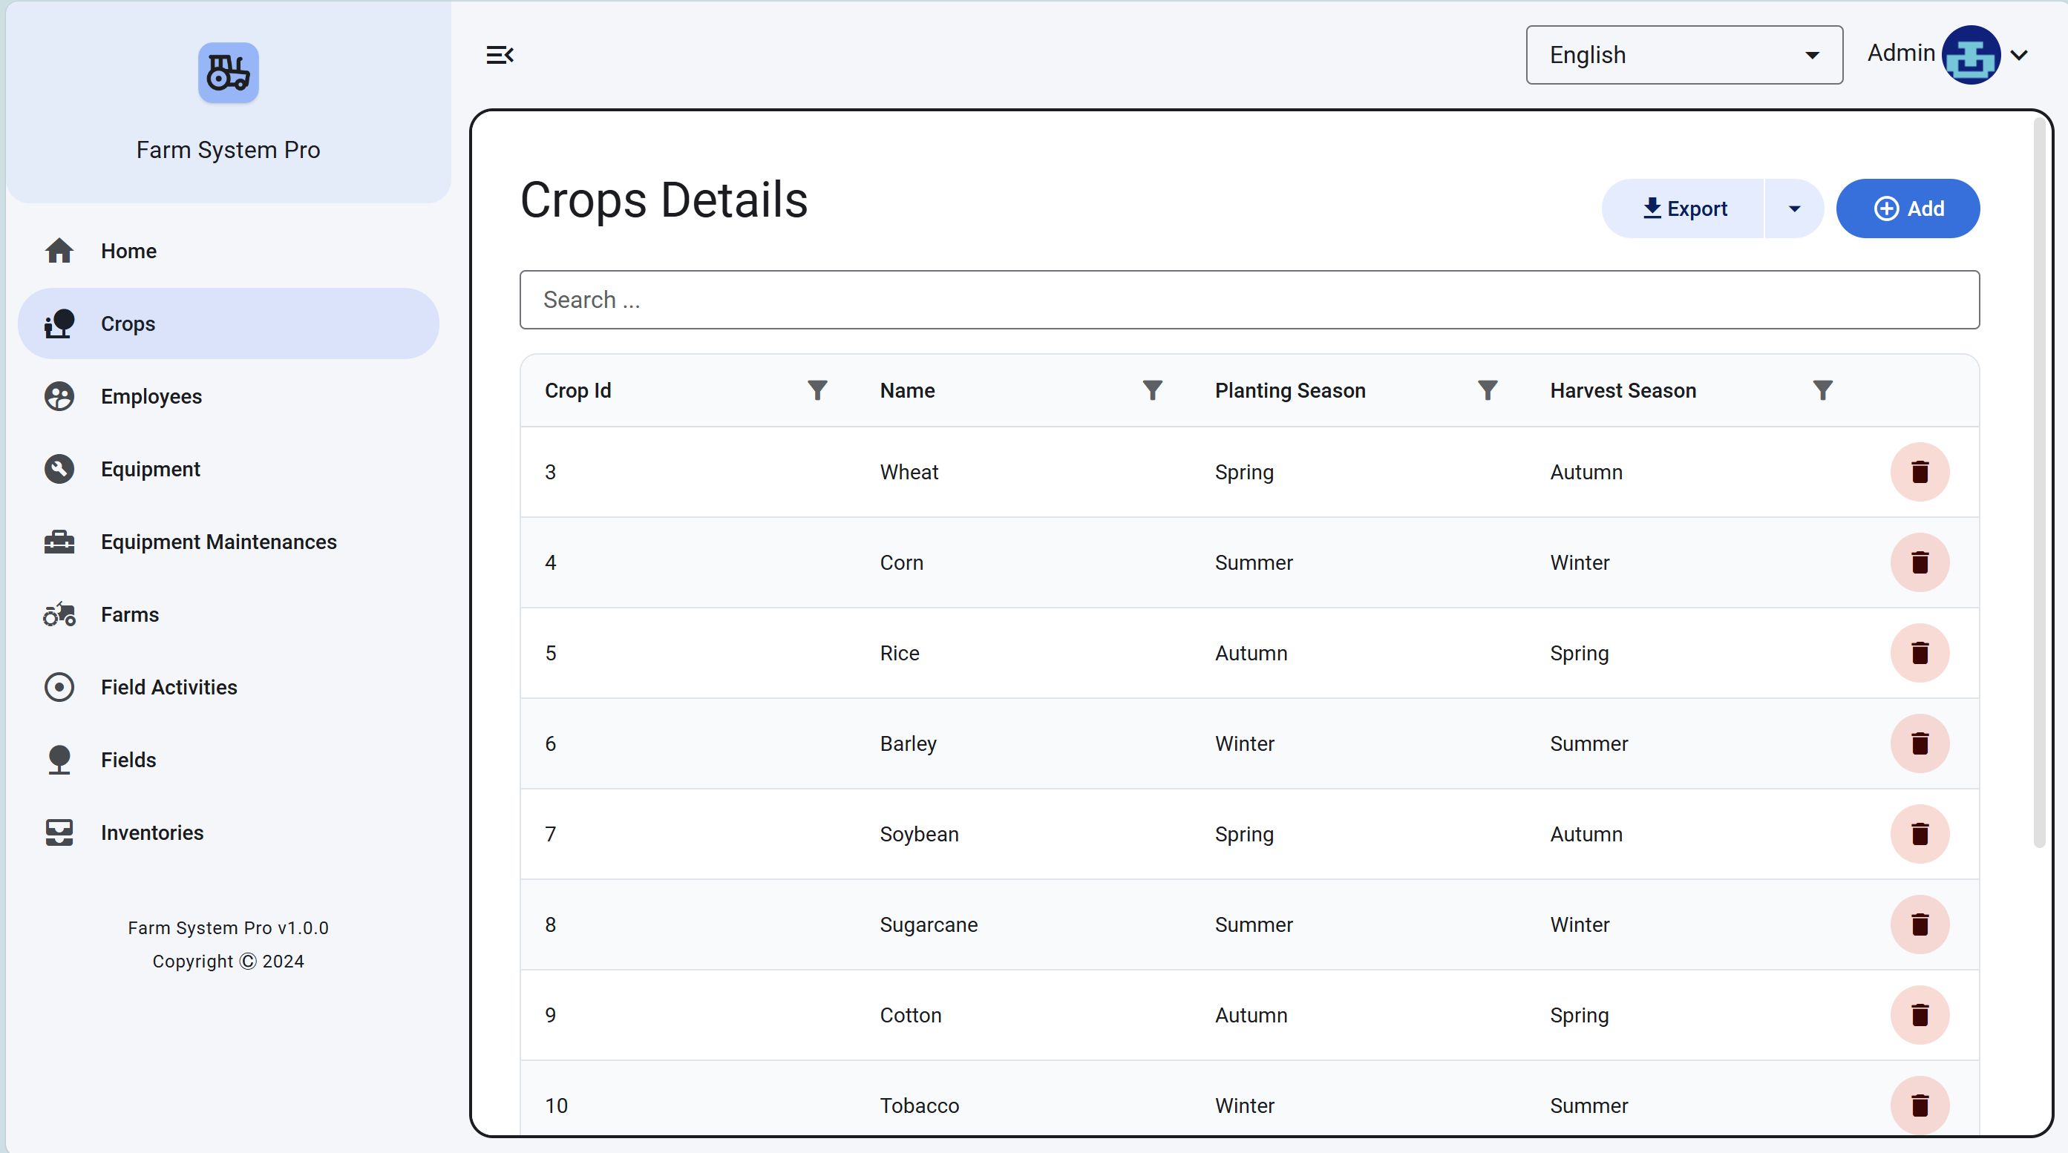Expand Export options dropdown arrow
The width and height of the screenshot is (2068, 1153).
pyautogui.click(x=1793, y=208)
